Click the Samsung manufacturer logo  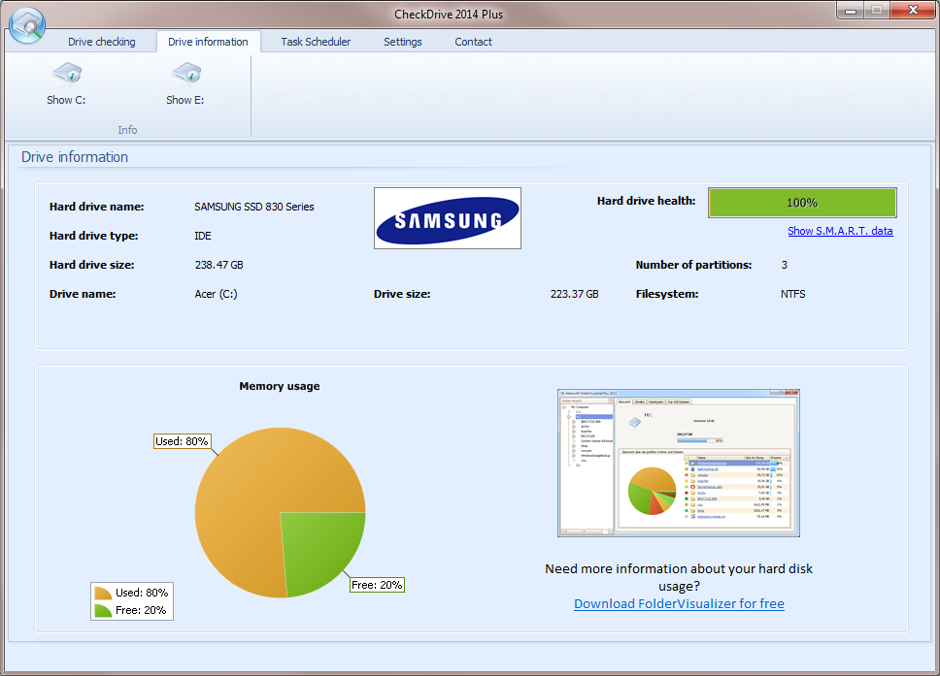tap(448, 218)
